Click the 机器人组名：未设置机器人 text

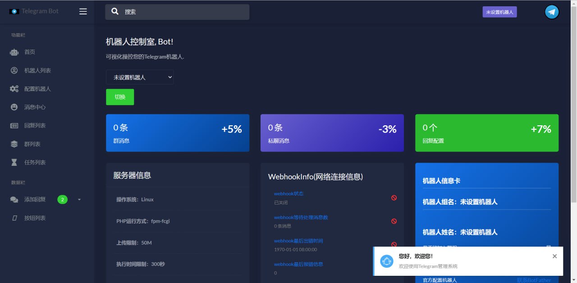(460, 202)
